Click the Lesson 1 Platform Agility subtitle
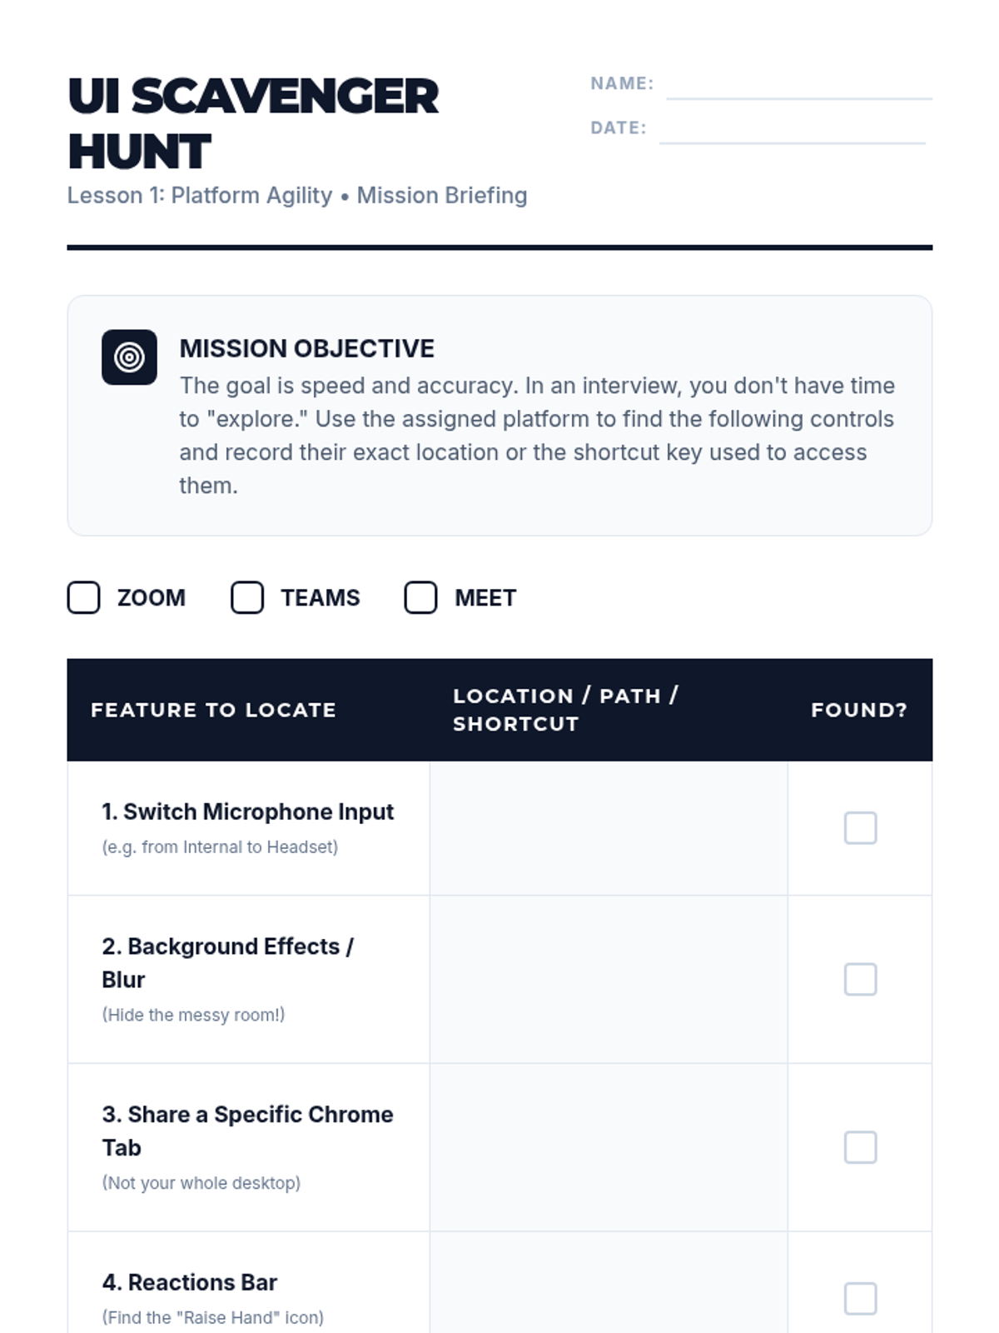This screenshot has width=999, height=1333. (297, 196)
